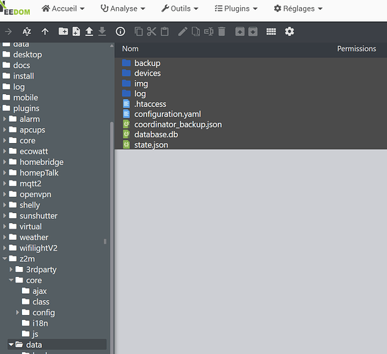
Task: Select the coordinator_backup.json file
Action: tap(178, 125)
